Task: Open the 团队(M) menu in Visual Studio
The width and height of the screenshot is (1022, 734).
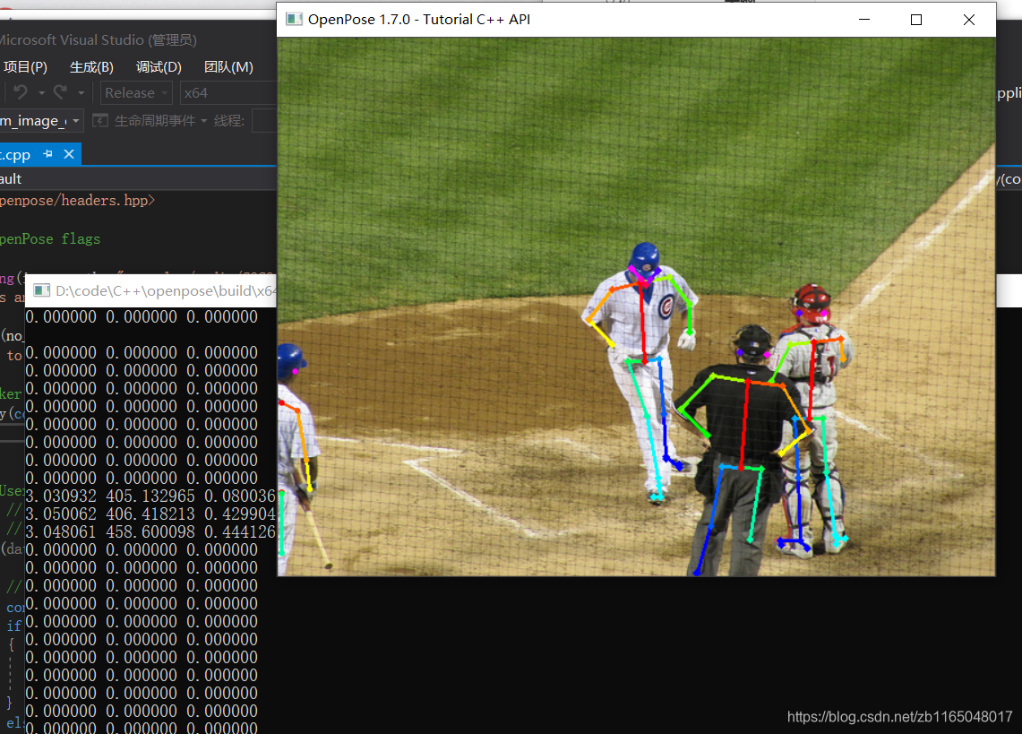Action: (x=228, y=67)
